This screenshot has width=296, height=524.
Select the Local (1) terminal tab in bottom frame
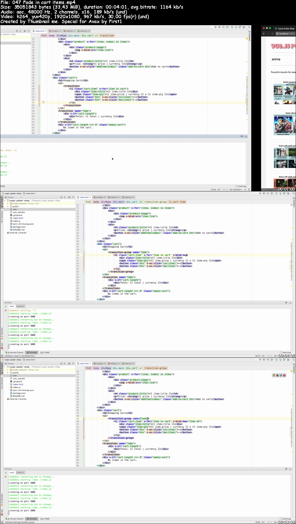[x=20, y=473]
